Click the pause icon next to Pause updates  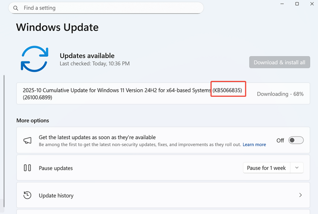pos(27,168)
